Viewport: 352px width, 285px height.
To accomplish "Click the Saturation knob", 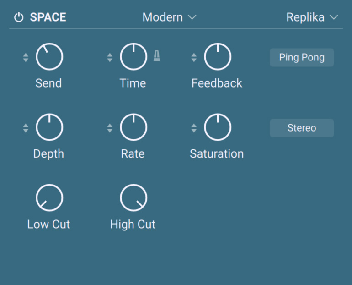I will 218,127.
